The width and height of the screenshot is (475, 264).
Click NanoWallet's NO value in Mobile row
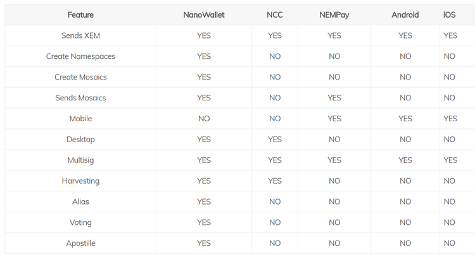[203, 119]
